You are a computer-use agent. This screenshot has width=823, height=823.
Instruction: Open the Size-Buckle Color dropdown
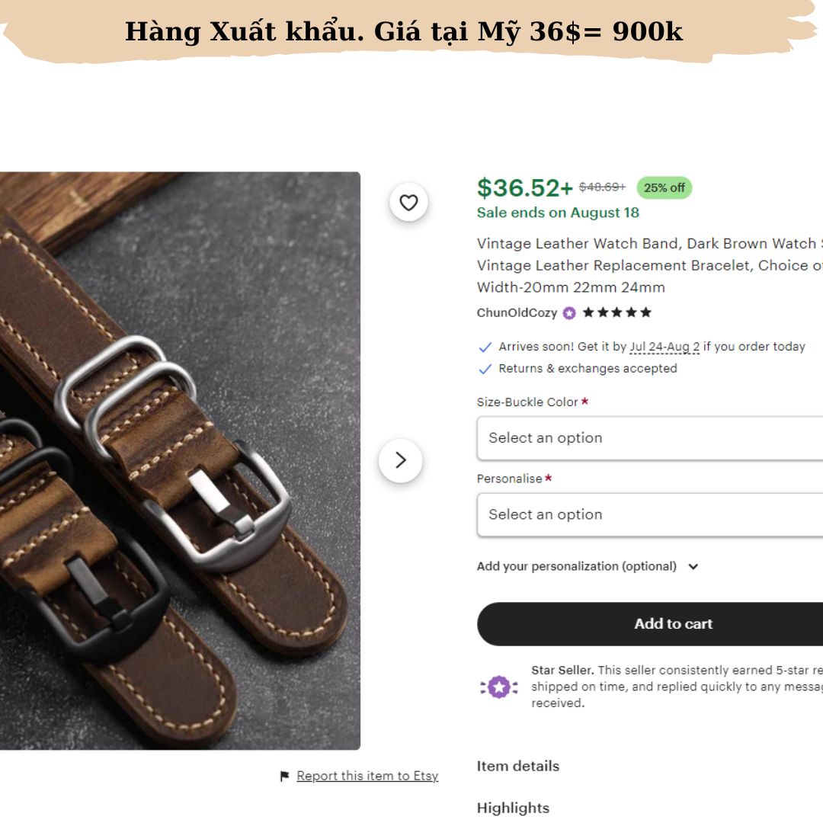click(650, 438)
